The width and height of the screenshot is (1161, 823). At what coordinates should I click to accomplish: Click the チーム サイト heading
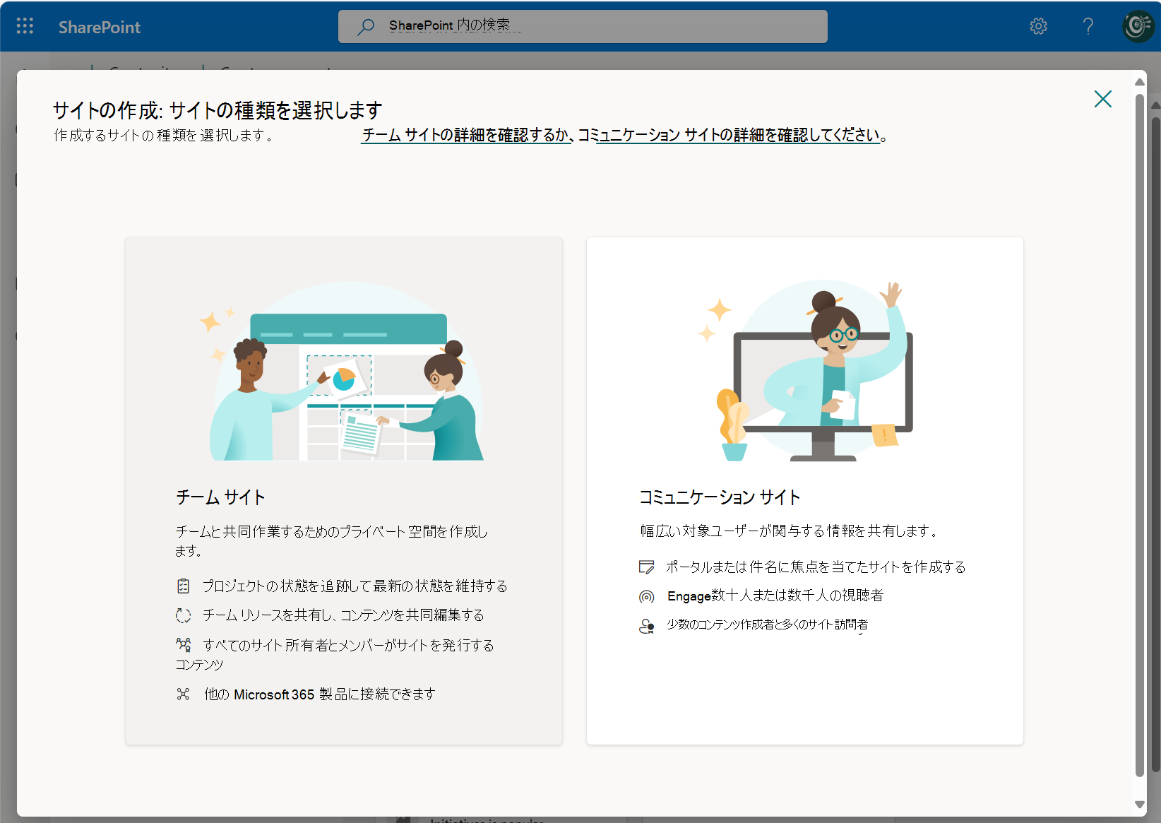[220, 497]
